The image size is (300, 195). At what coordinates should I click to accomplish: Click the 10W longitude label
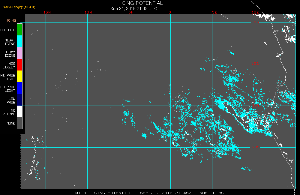coord(88,12)
